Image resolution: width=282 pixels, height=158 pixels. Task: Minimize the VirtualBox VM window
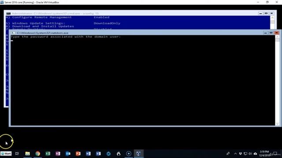point(258,2)
